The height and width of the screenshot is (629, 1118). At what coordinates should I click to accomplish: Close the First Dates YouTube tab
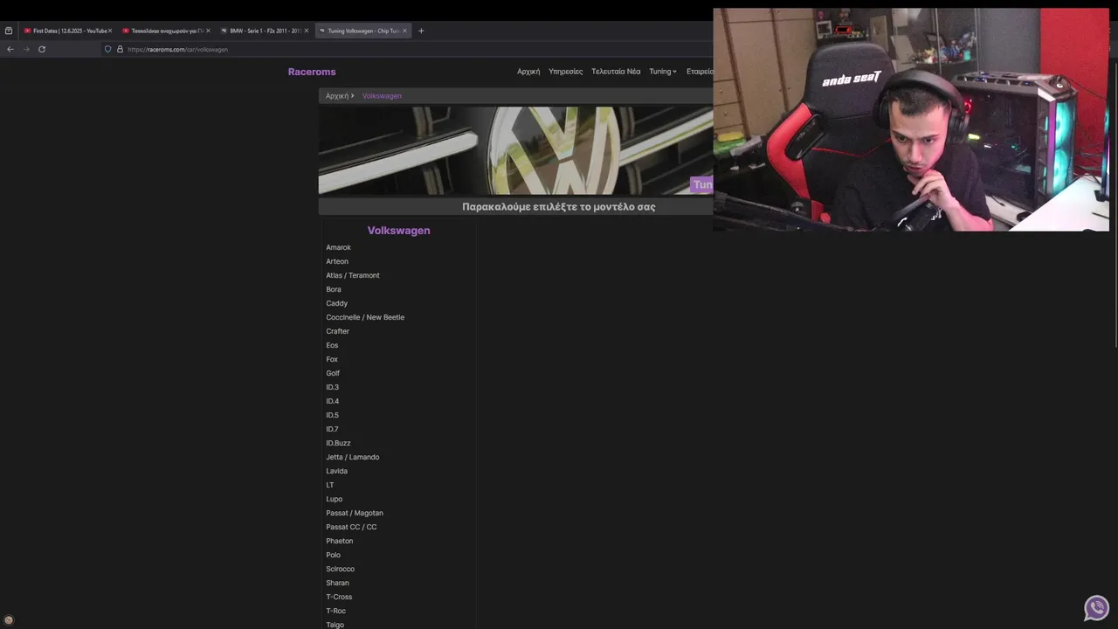click(x=110, y=31)
